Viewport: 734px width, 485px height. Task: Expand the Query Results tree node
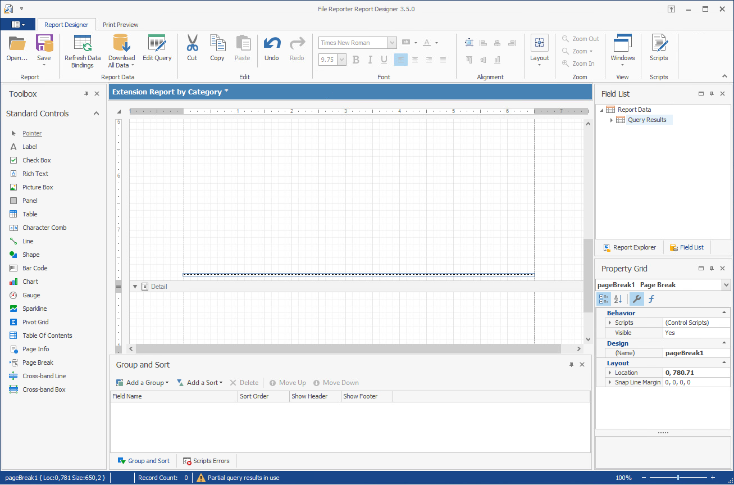point(612,119)
